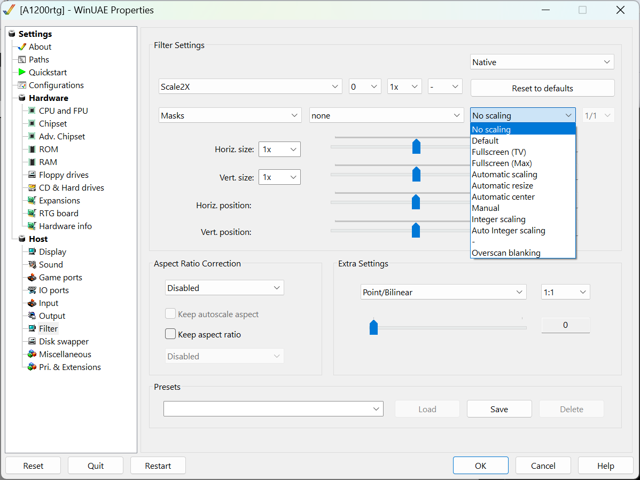
Task: Pick Overscan blanking from the dropdown list
Action: pos(506,253)
